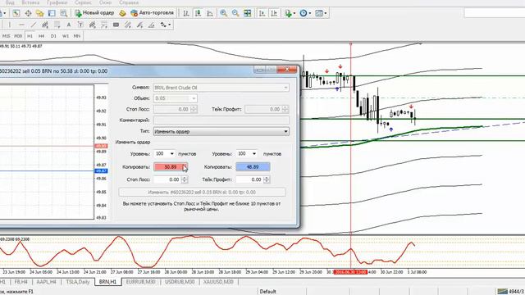Select the equidistant channel tool
The width and height of the screenshot is (525, 295).
coord(45,25)
